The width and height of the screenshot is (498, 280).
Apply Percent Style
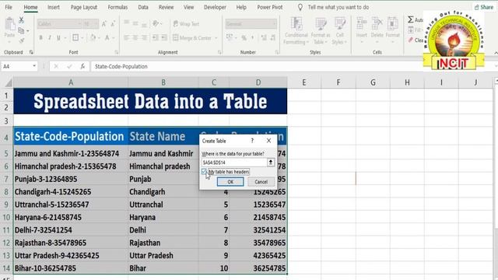(x=244, y=38)
